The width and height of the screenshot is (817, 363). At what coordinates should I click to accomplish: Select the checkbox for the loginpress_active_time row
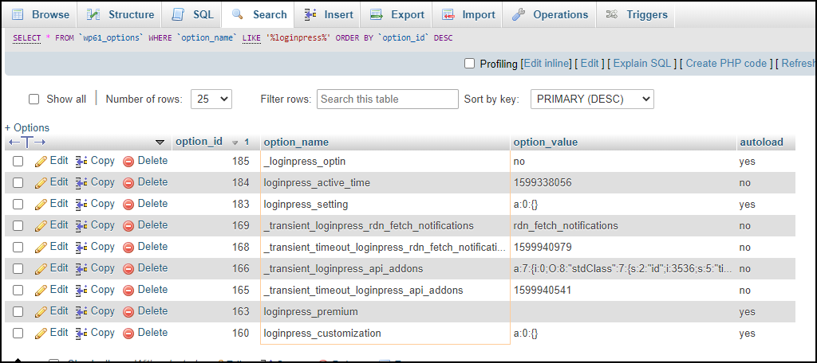18,182
